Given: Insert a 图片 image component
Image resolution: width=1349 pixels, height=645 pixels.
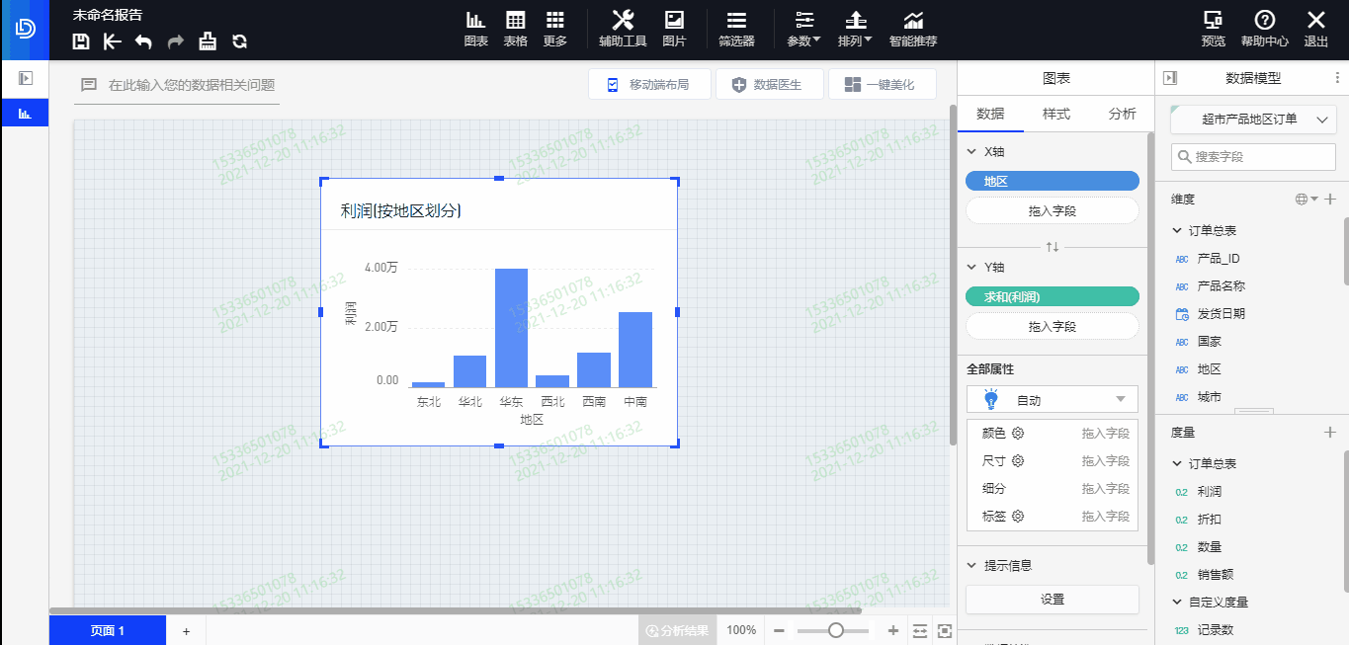Looking at the screenshot, I should click(674, 28).
